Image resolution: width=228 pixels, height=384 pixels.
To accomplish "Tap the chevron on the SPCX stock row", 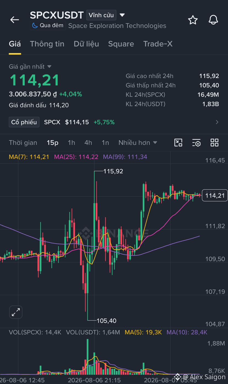I will pyautogui.click(x=217, y=122).
